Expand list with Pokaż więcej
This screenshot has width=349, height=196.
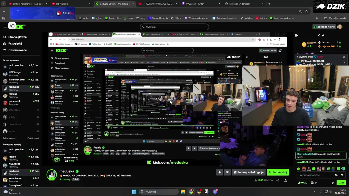coord(9,138)
